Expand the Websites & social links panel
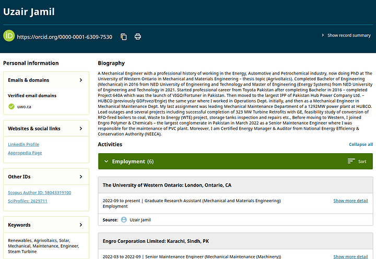 click(81, 129)
